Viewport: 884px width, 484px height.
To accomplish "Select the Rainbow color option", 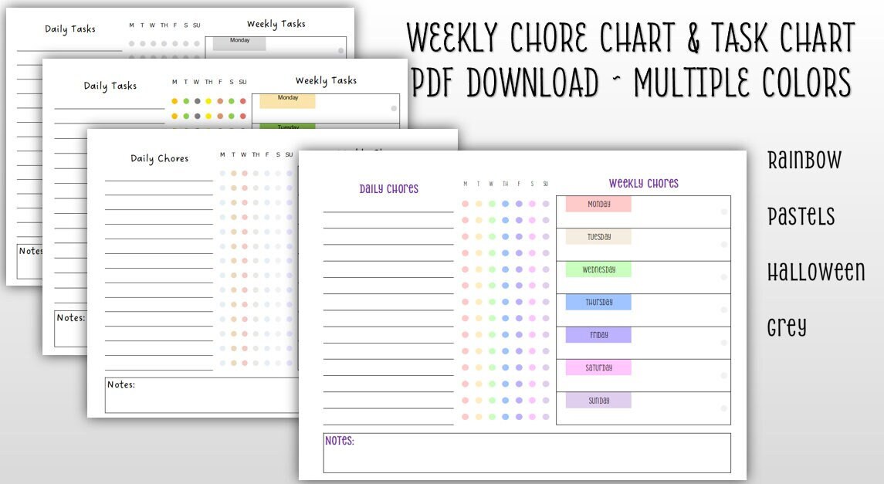I will [804, 160].
